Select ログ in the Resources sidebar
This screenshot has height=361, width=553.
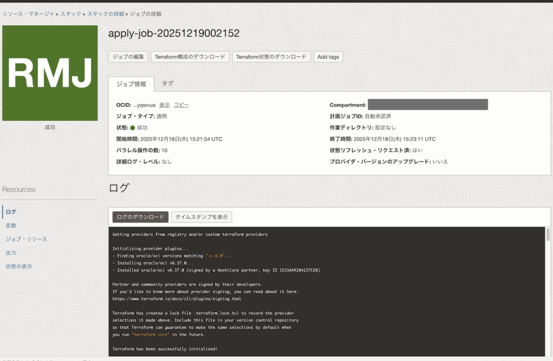pos(11,212)
